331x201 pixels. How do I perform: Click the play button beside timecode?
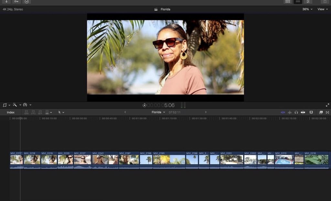point(144,105)
